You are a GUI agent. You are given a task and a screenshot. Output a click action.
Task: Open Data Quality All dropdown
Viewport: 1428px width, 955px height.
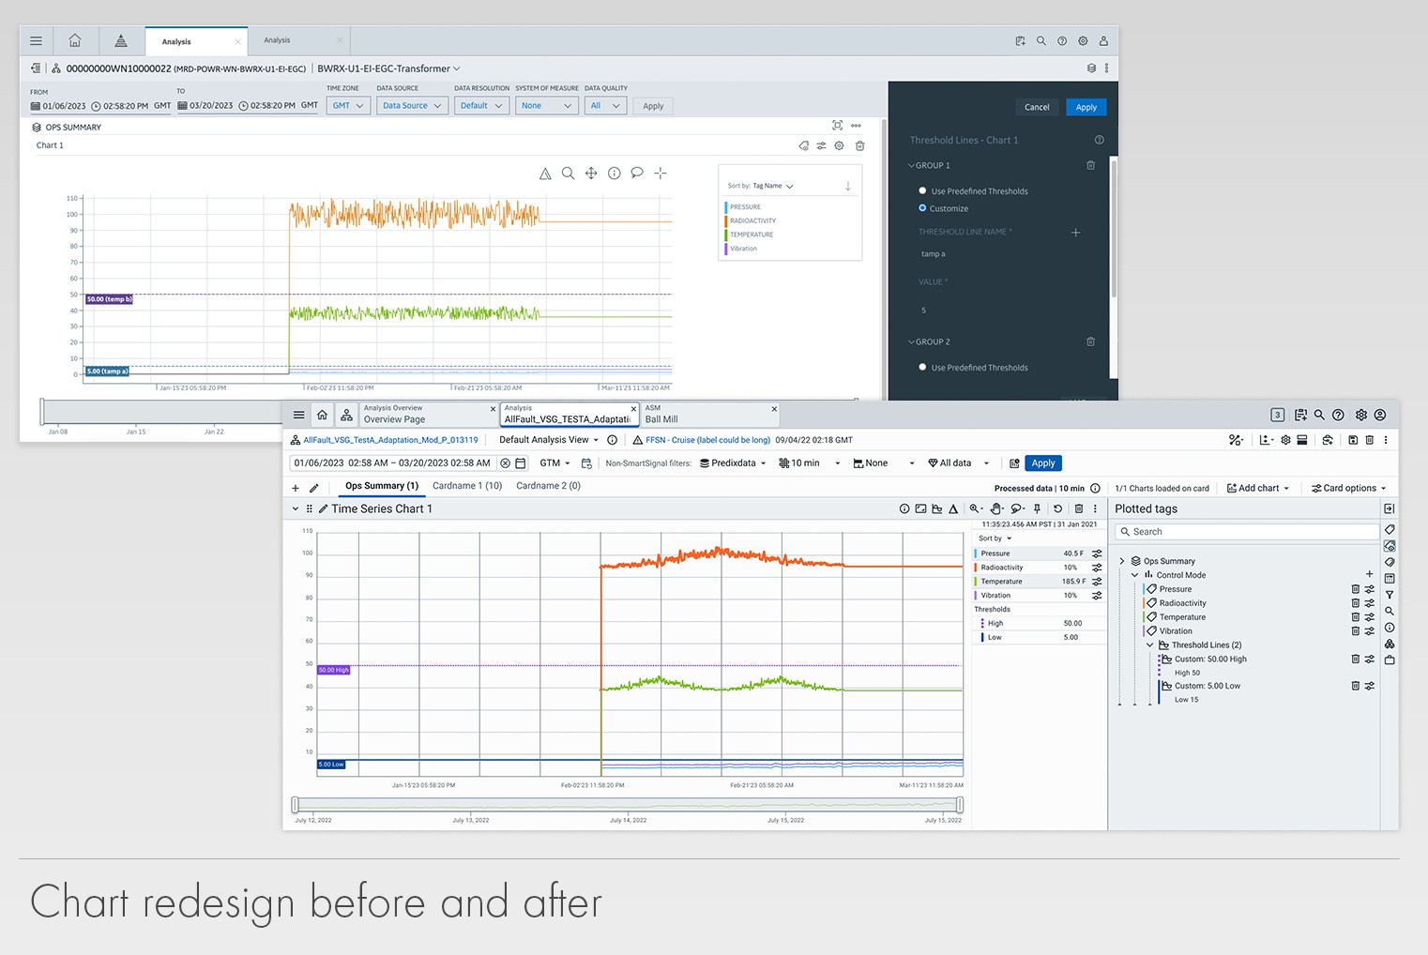(605, 106)
